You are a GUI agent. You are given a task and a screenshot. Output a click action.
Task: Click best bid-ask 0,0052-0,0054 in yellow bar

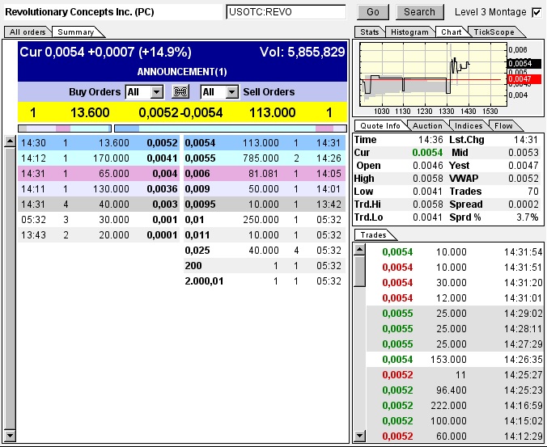pyautogui.click(x=180, y=112)
